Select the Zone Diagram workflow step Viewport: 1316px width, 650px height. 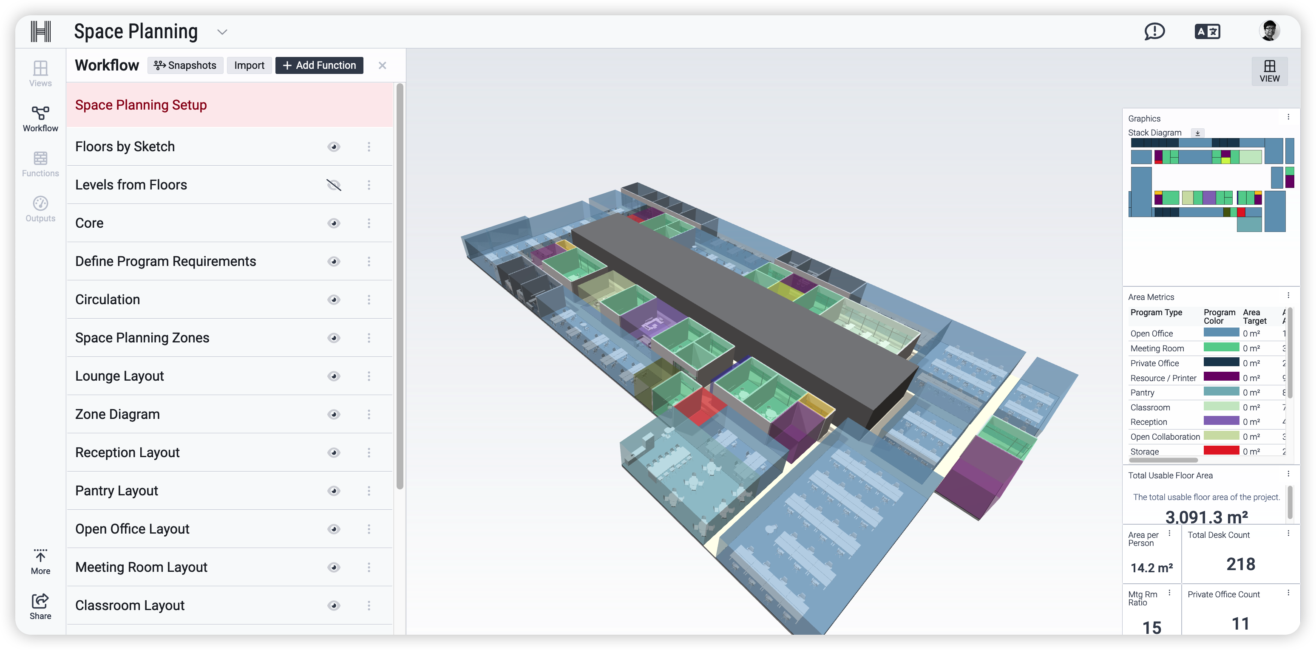click(117, 414)
